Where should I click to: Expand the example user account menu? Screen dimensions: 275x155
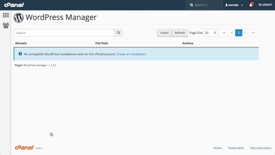click(x=234, y=5)
